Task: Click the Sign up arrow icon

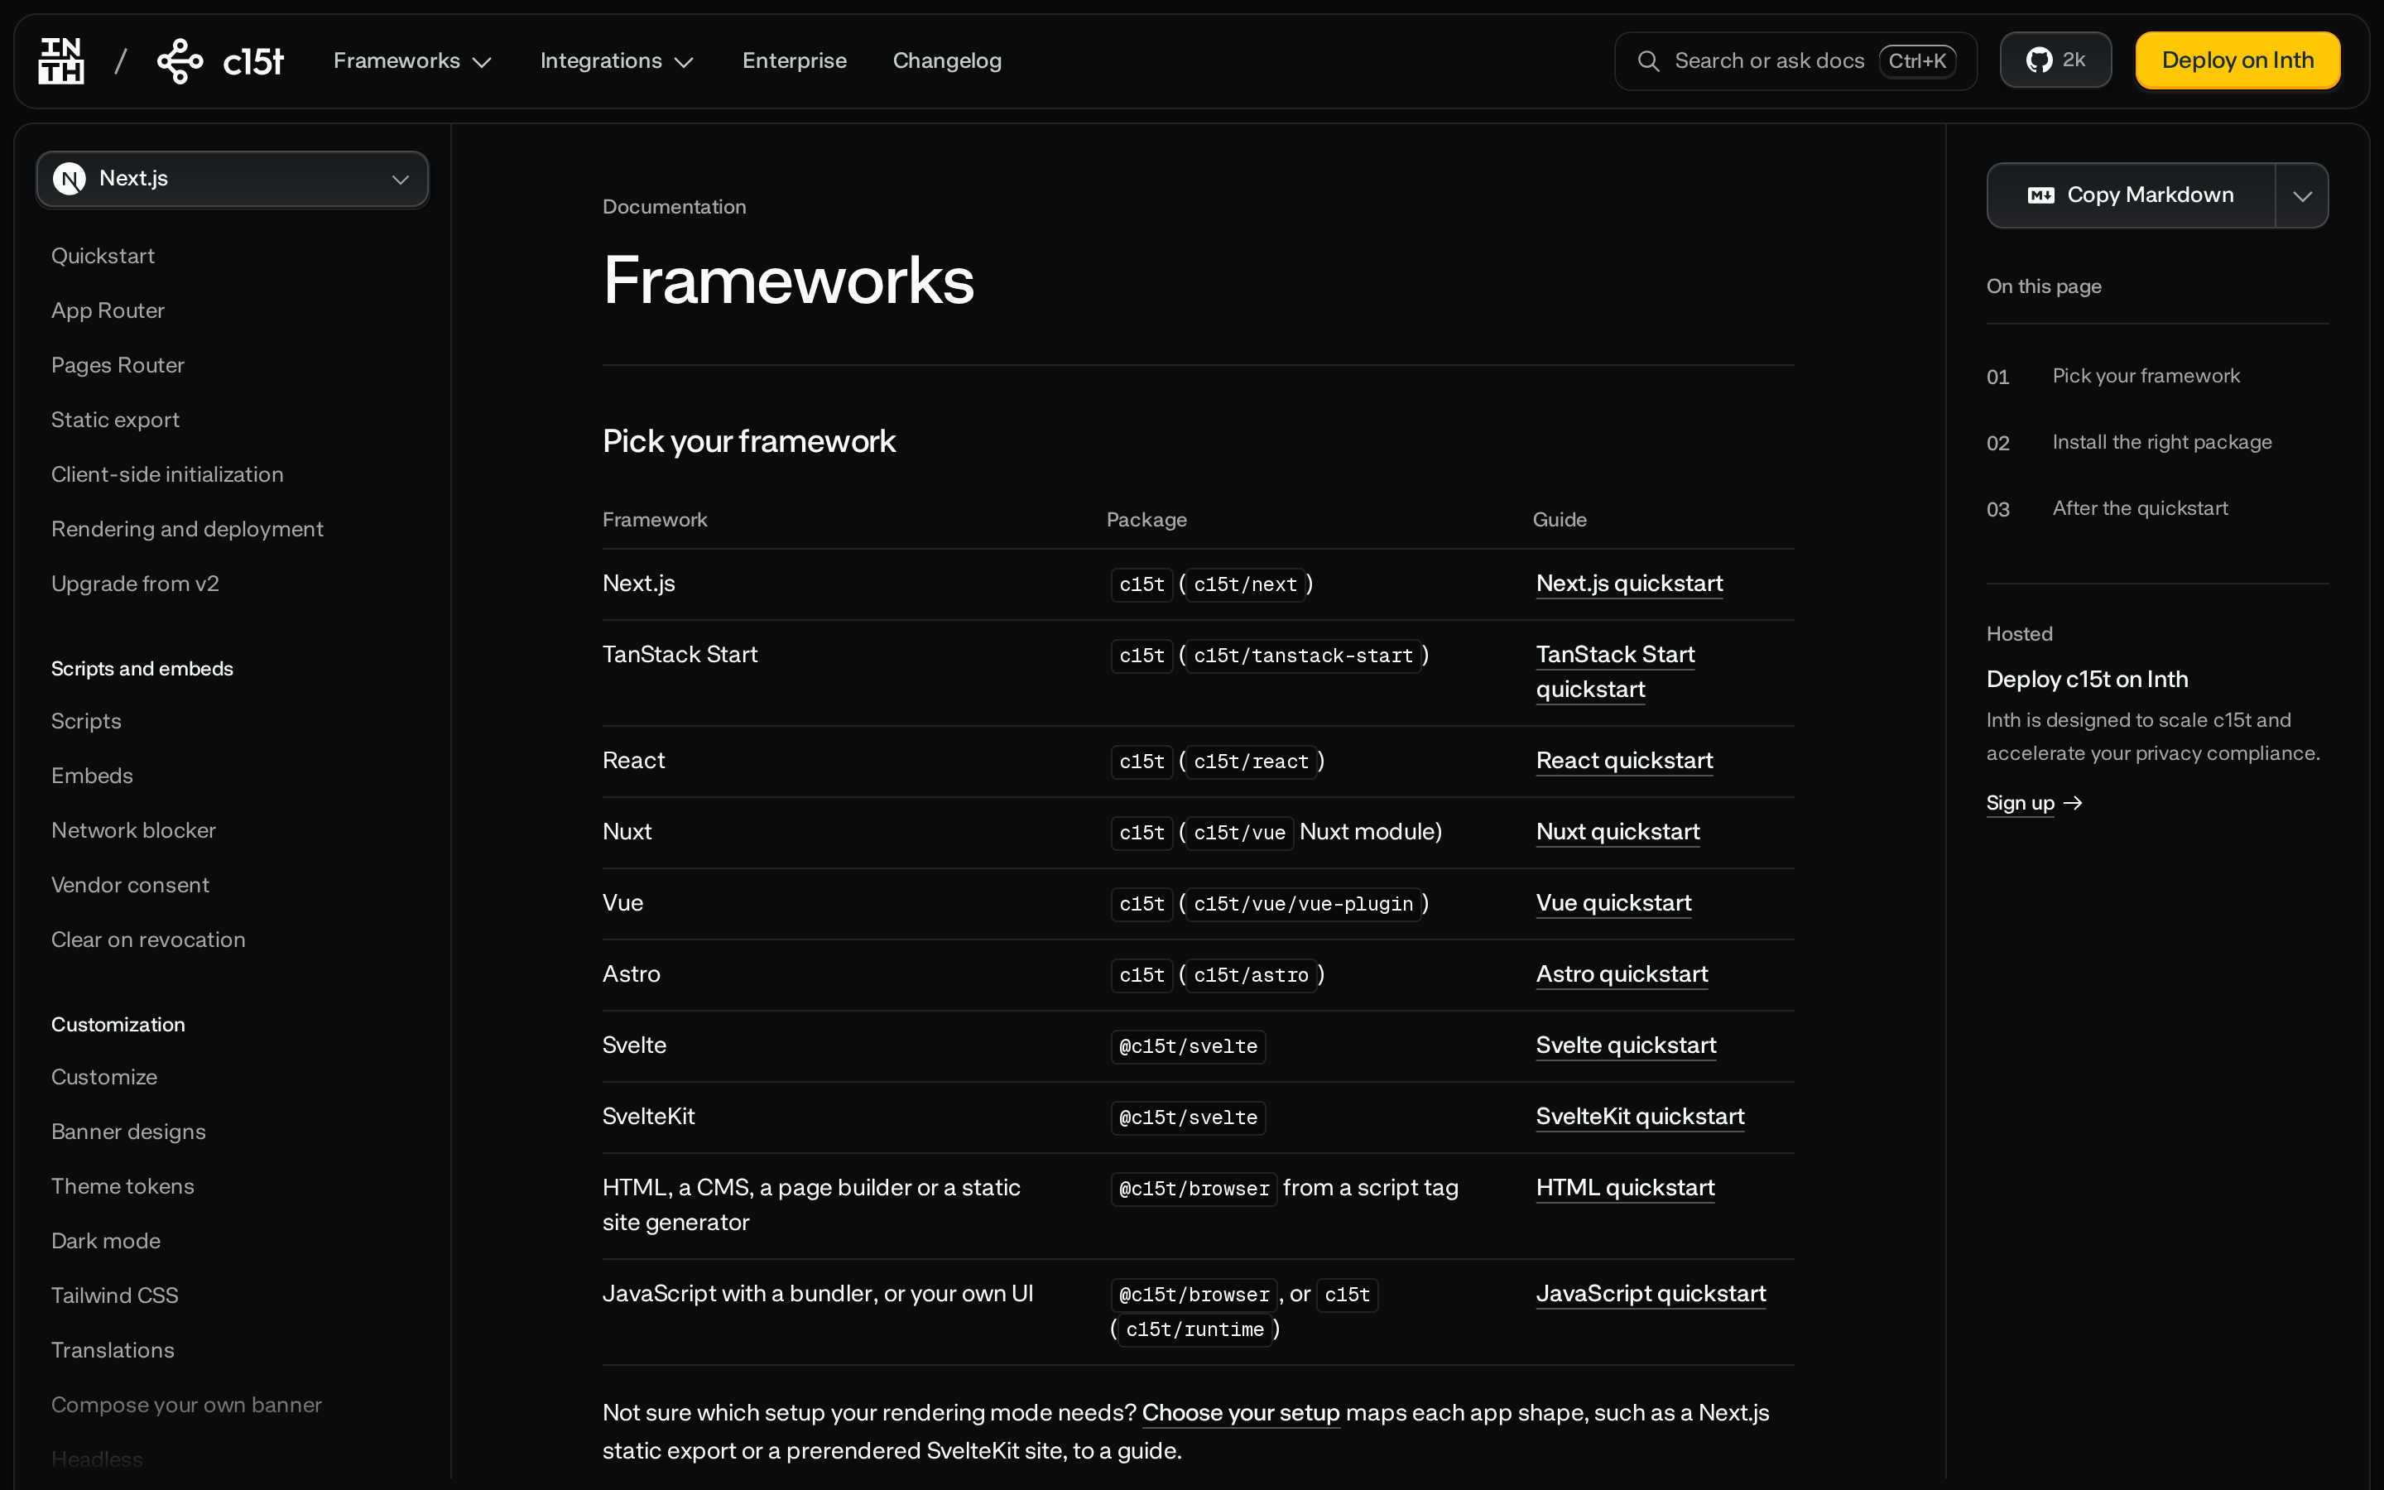Action: click(x=2073, y=803)
